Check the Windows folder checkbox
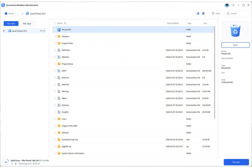 click(x=55, y=36)
